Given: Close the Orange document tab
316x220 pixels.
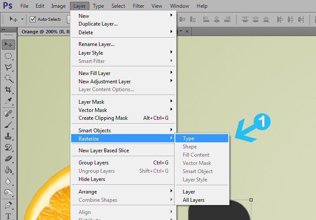Looking at the screenshot, I should point(187,32).
